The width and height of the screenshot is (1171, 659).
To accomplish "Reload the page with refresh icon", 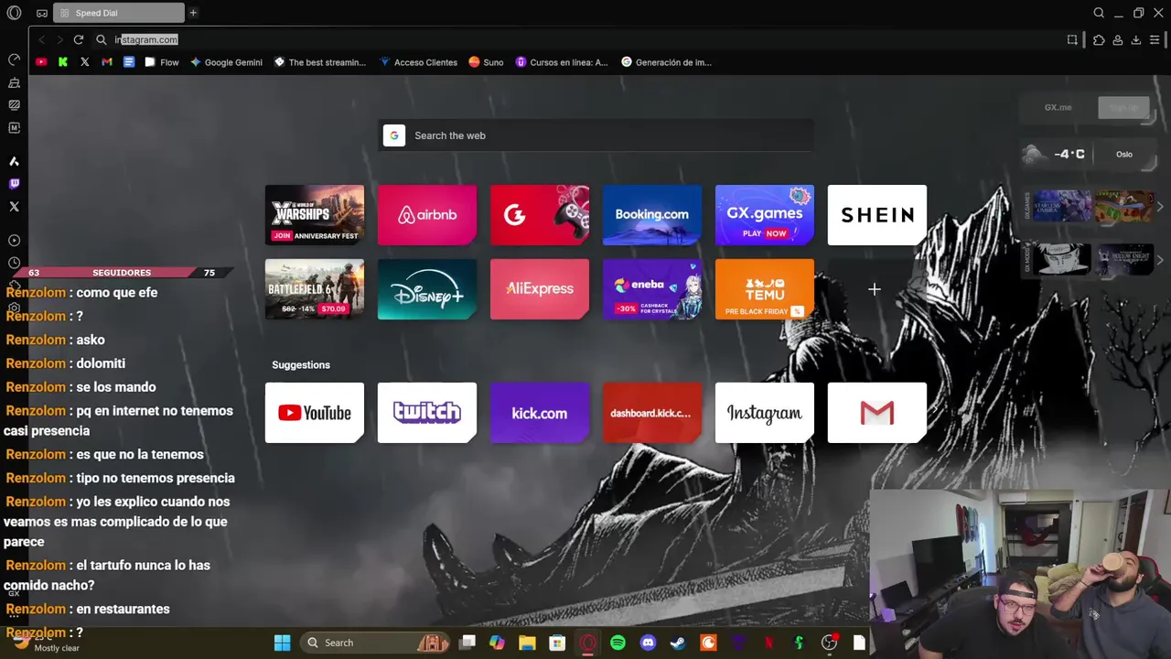I will click(x=79, y=39).
